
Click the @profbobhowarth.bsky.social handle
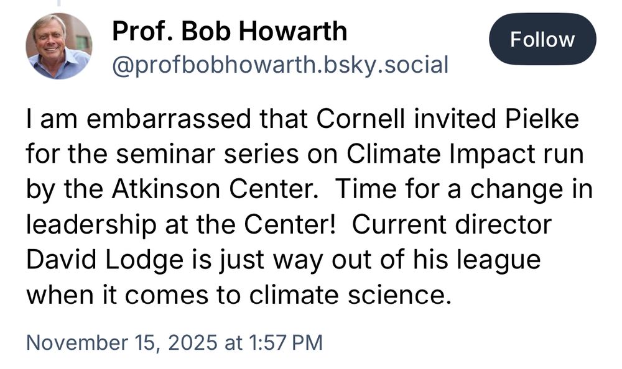coord(280,64)
